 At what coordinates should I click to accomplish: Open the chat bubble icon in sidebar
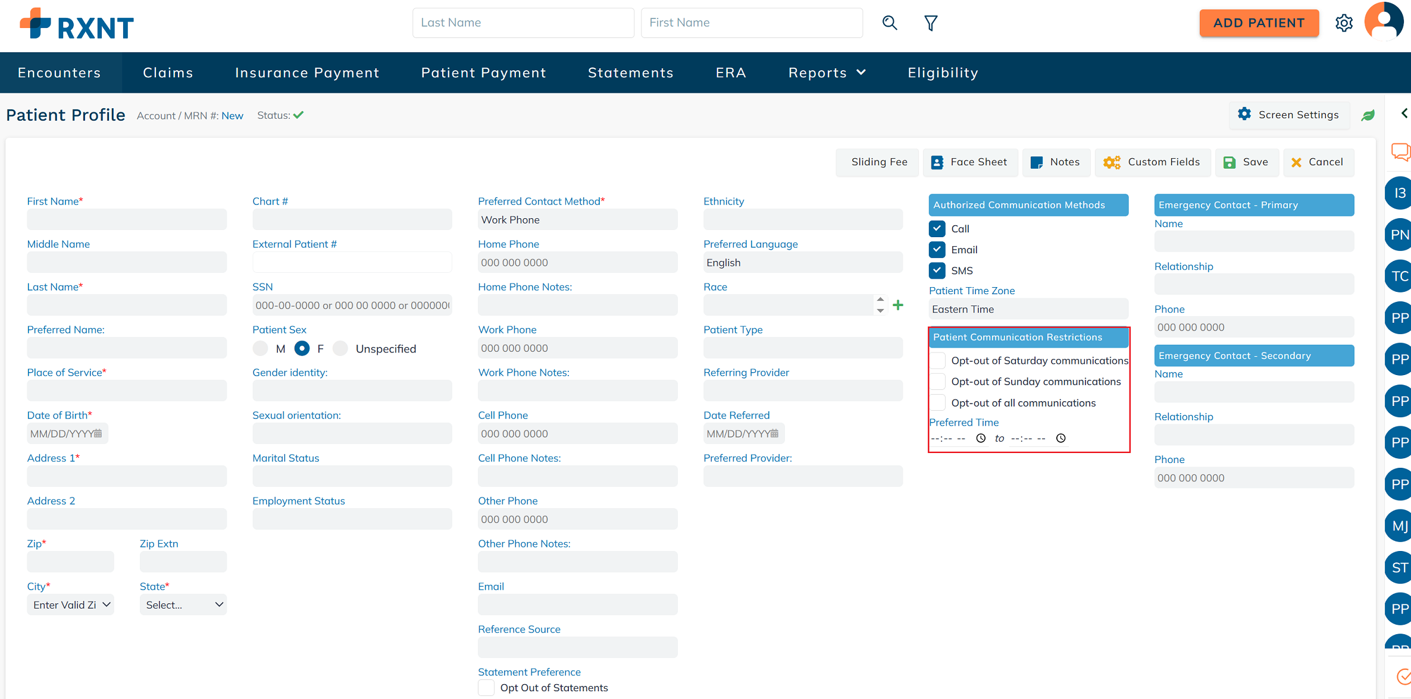coord(1400,152)
